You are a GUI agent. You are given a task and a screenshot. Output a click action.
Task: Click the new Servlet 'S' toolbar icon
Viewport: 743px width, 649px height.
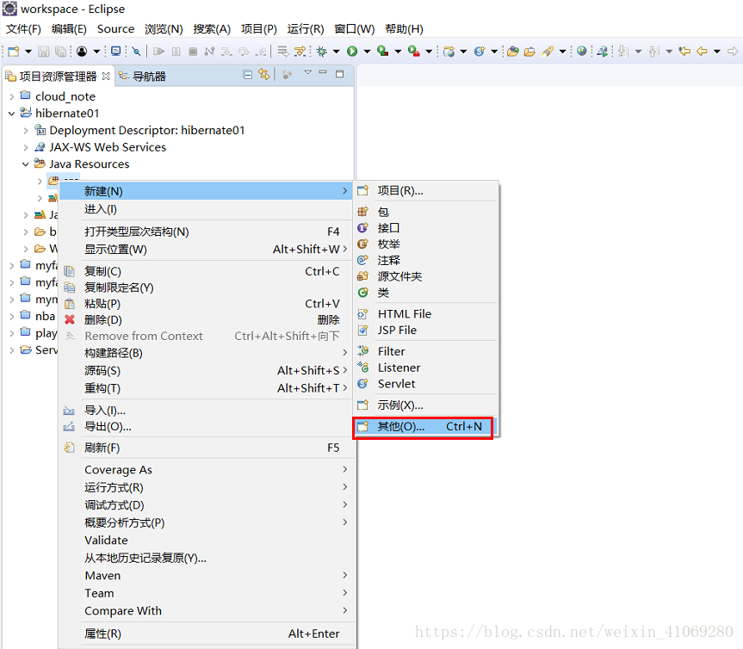click(x=479, y=51)
